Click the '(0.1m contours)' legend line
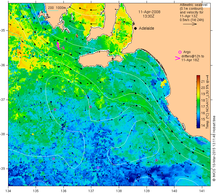The image size is (216, 194). click(x=191, y=9)
